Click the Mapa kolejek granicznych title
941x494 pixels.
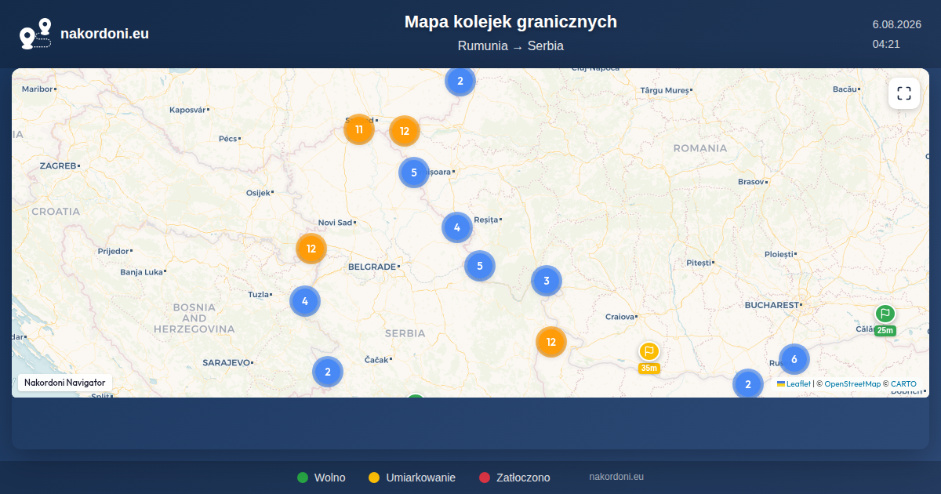510,22
